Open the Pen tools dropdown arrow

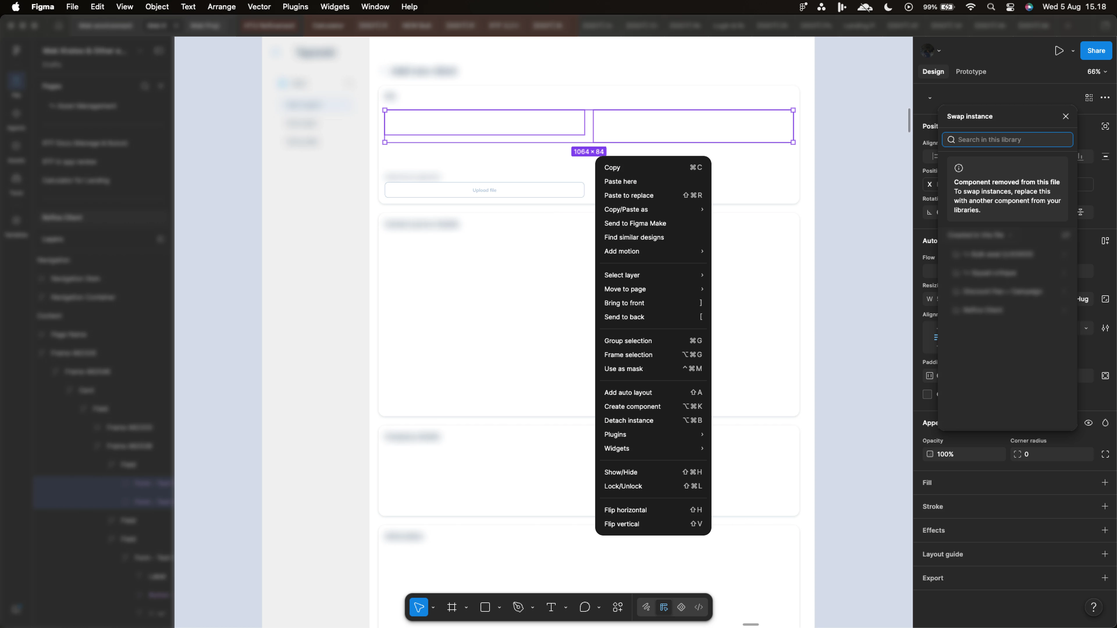point(533,607)
